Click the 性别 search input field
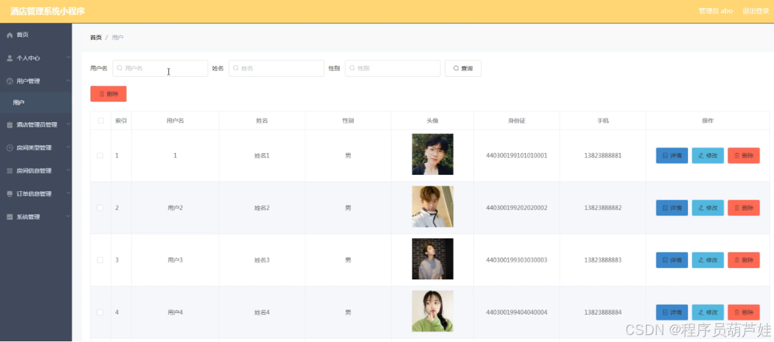The image size is (774, 342). [393, 68]
